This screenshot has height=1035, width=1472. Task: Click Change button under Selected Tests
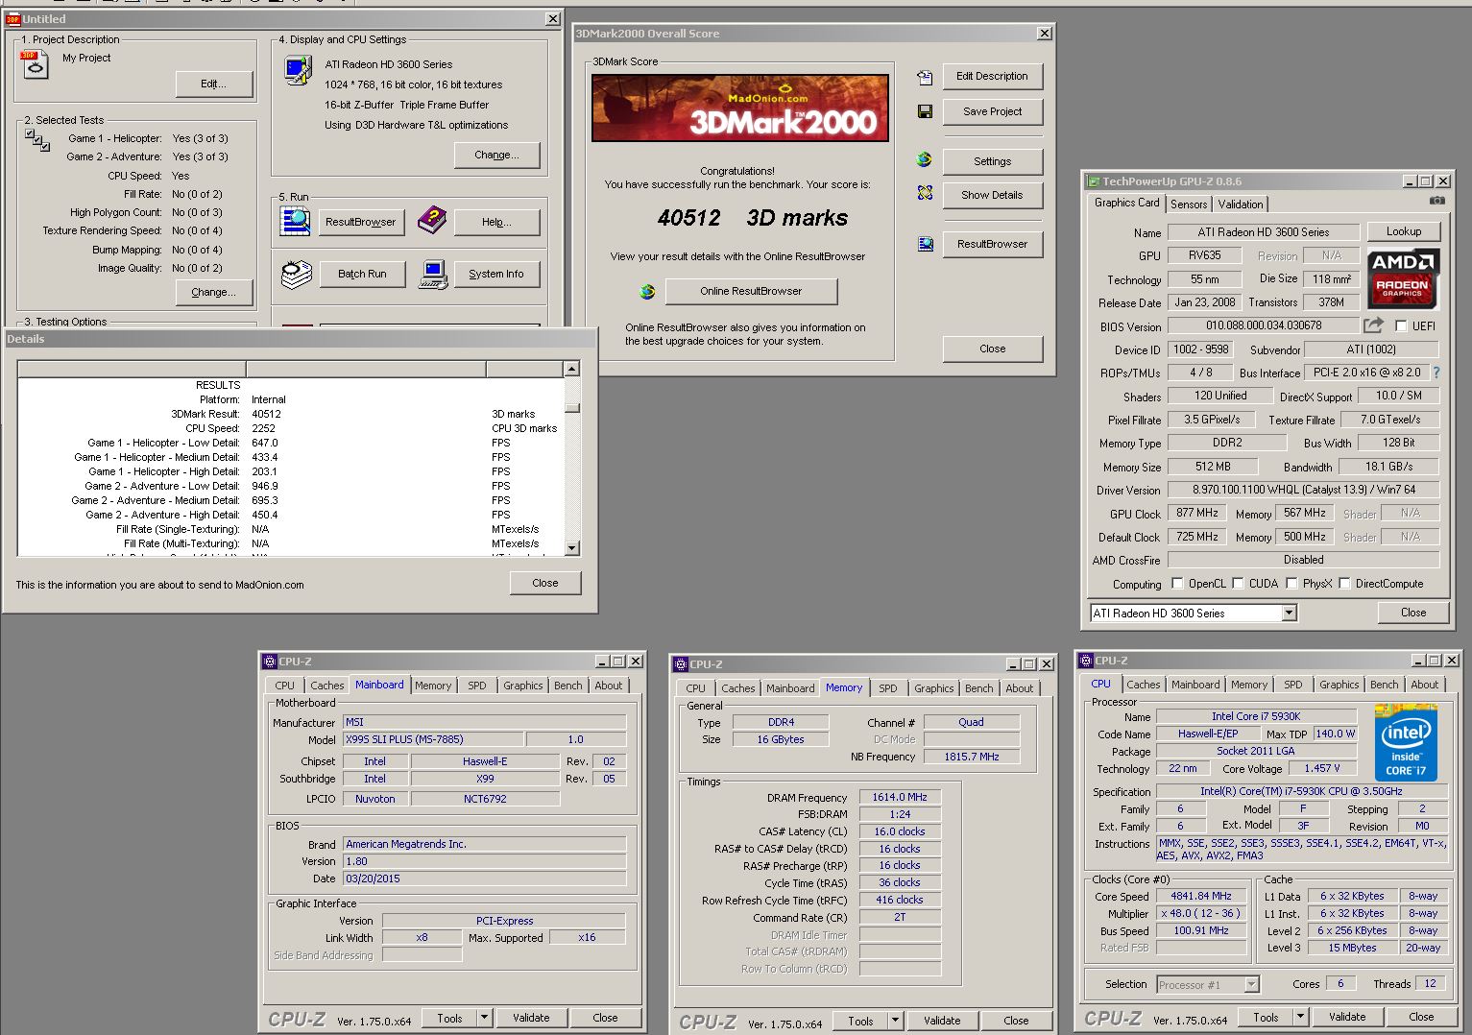tap(213, 292)
